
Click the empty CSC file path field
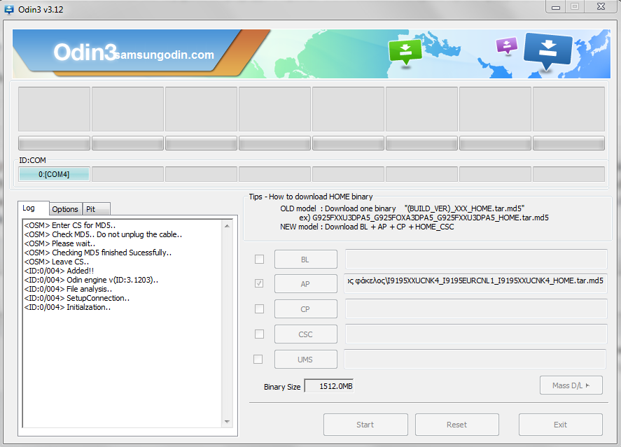[476, 334]
